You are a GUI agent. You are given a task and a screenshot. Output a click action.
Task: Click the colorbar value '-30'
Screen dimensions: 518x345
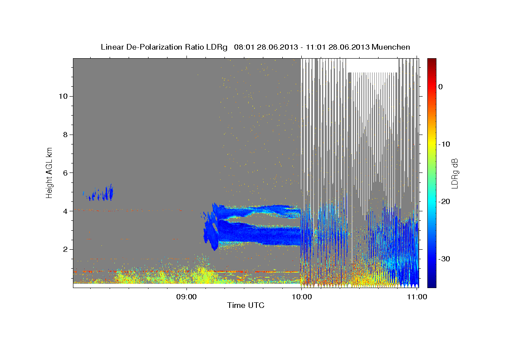(444, 259)
